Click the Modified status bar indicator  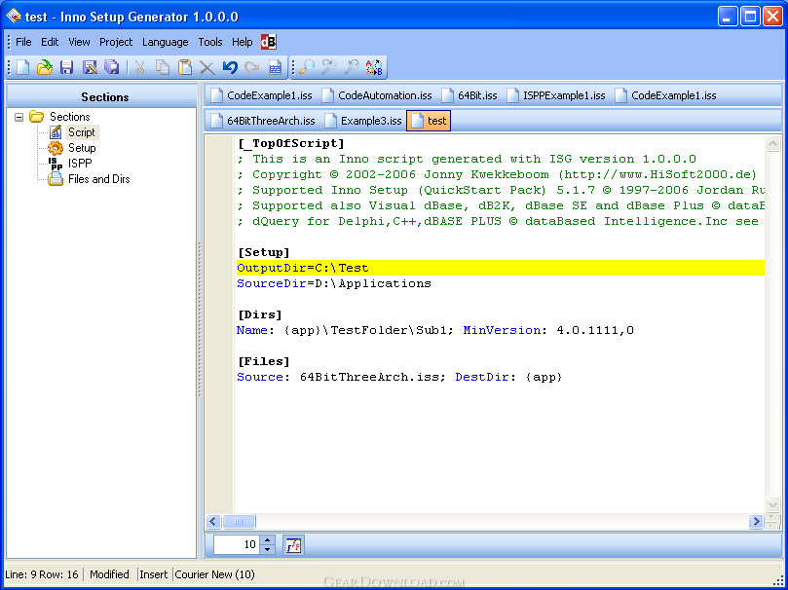(109, 574)
